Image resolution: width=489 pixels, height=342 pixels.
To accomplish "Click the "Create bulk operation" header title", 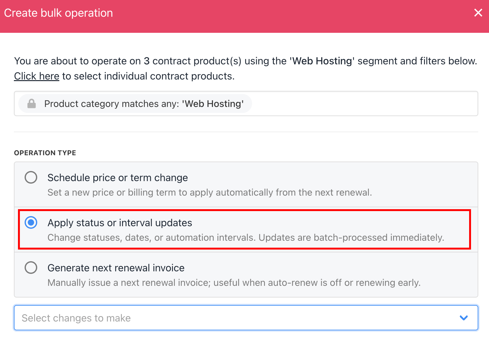I will (58, 13).
